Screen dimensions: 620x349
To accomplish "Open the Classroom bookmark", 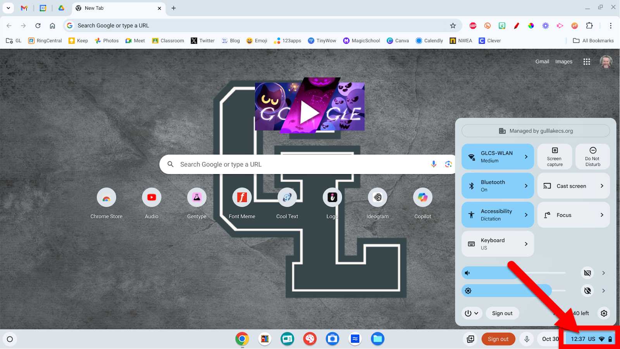I will 168,41.
